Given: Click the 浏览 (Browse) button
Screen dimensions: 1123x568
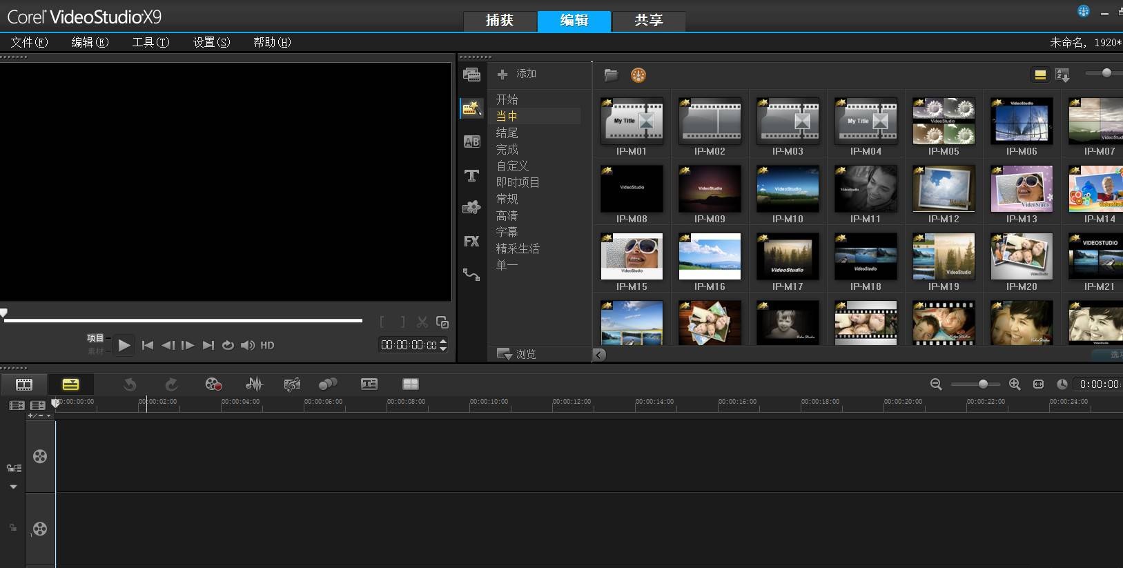Looking at the screenshot, I should [x=517, y=354].
